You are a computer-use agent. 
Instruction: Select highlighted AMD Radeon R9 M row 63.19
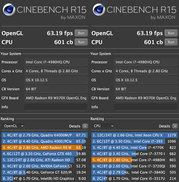click(44, 148)
